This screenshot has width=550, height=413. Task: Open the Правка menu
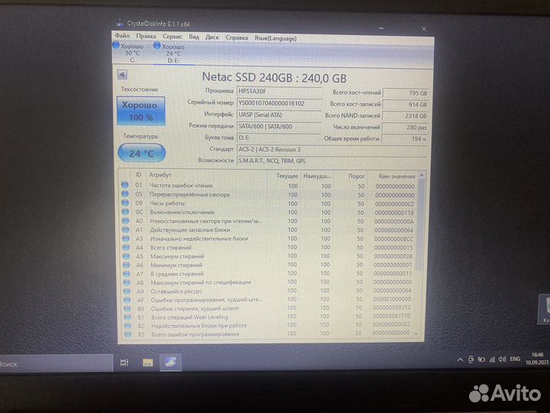pos(146,36)
